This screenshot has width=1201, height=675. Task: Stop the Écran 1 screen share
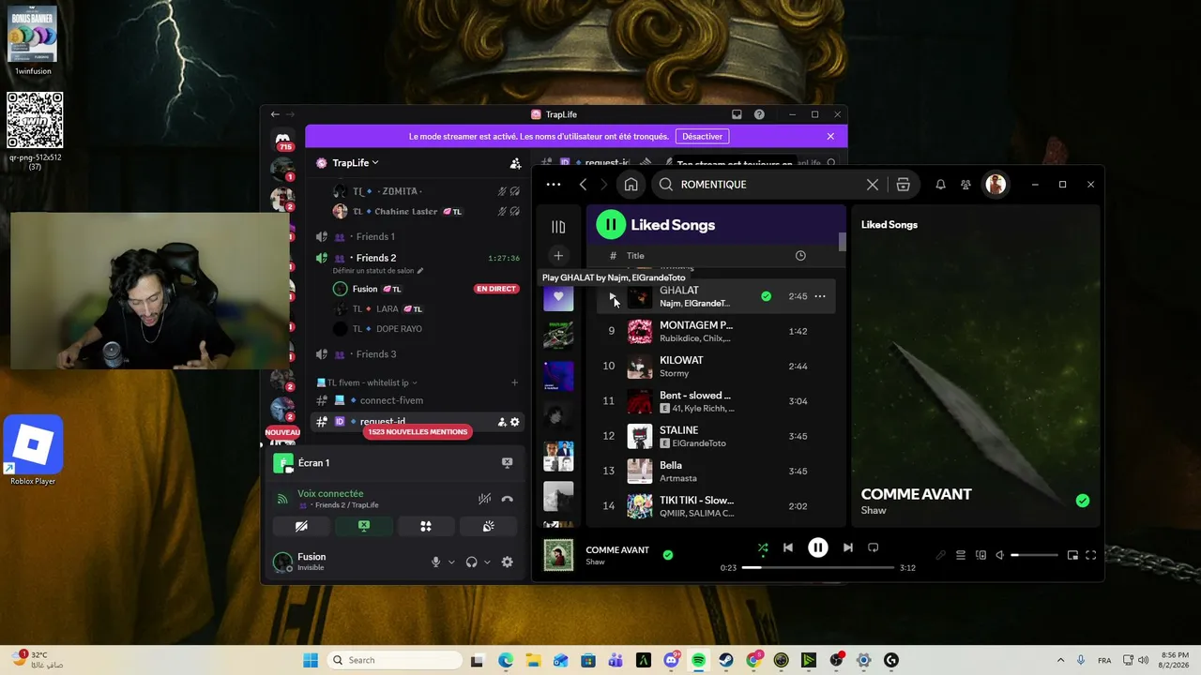507,463
